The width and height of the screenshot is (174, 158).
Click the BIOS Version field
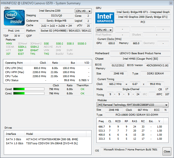tap(157, 65)
